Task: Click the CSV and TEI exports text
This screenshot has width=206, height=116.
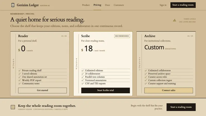Action: point(95,84)
